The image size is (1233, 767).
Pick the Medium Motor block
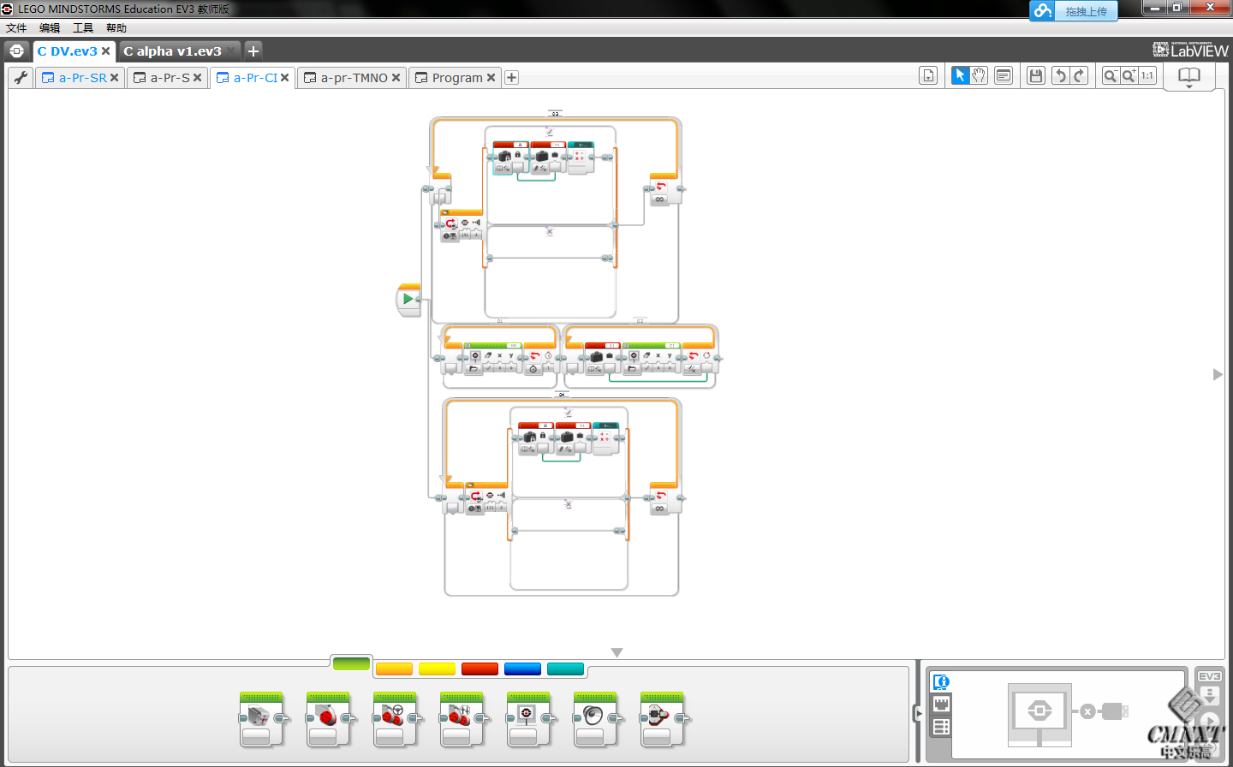[261, 719]
